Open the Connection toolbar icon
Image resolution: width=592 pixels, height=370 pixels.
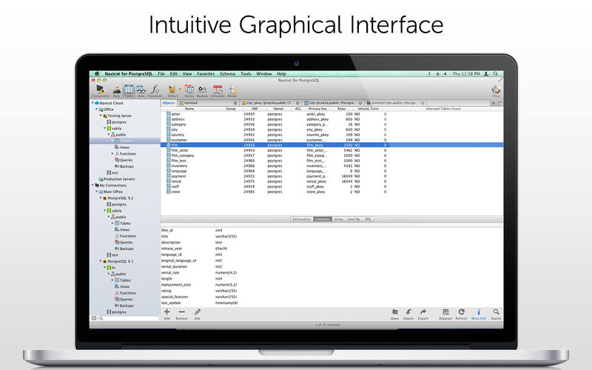point(100,90)
